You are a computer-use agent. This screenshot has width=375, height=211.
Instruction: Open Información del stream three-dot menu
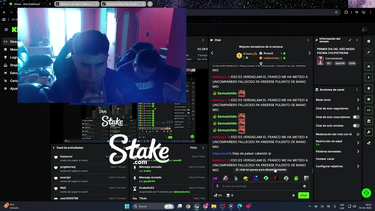click(x=357, y=40)
